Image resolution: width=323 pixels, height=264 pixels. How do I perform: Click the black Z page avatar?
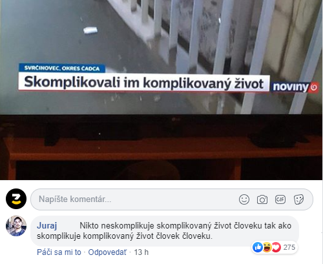pos(16,199)
